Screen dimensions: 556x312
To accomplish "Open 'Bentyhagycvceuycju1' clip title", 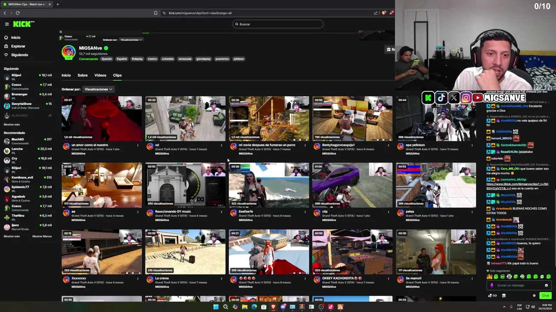I will point(338,145).
